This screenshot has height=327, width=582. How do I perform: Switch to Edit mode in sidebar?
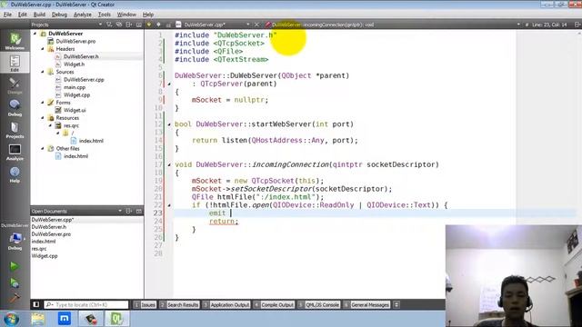point(15,63)
